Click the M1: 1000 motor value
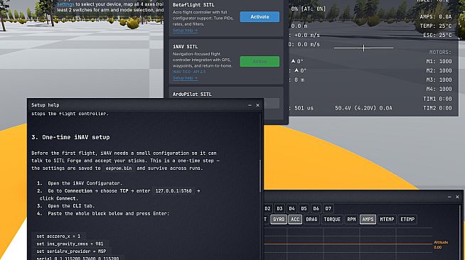465x260 pixels. pyautogui.click(x=439, y=61)
